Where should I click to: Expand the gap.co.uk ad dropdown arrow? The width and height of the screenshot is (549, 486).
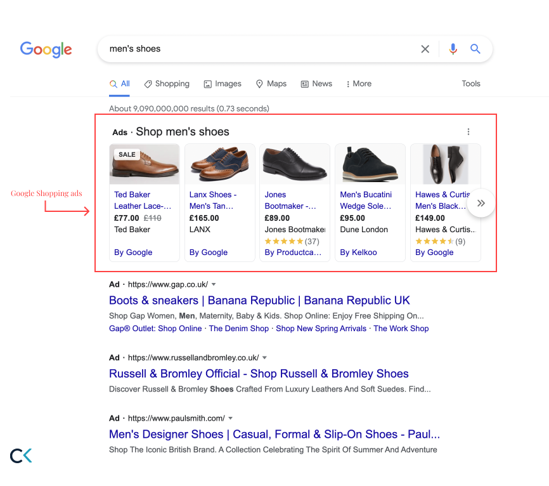pyautogui.click(x=214, y=284)
